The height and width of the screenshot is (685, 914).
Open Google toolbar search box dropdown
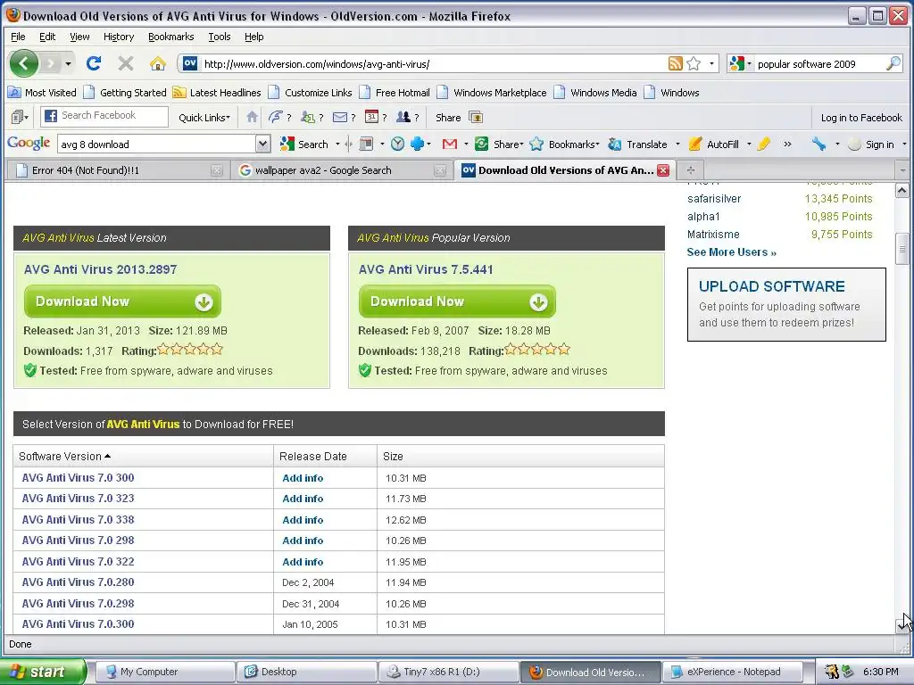[263, 144]
